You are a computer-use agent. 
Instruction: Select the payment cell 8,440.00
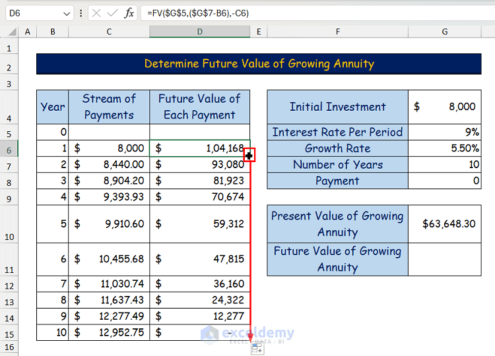109,164
